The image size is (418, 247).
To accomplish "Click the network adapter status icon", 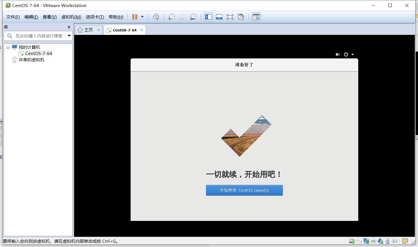I will tap(366, 241).
